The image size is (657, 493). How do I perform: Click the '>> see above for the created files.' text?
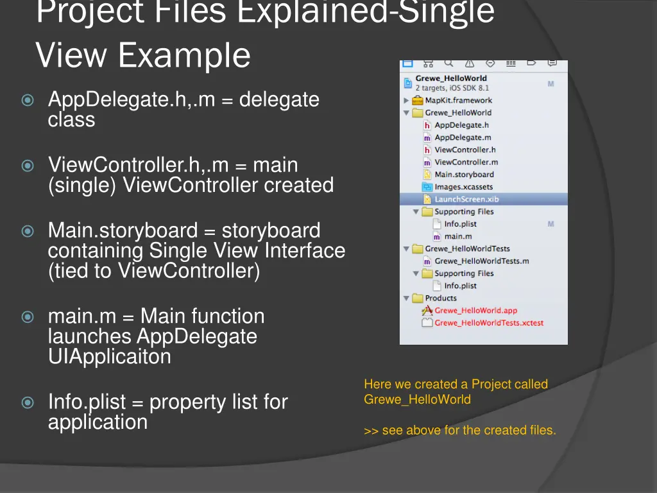click(460, 430)
